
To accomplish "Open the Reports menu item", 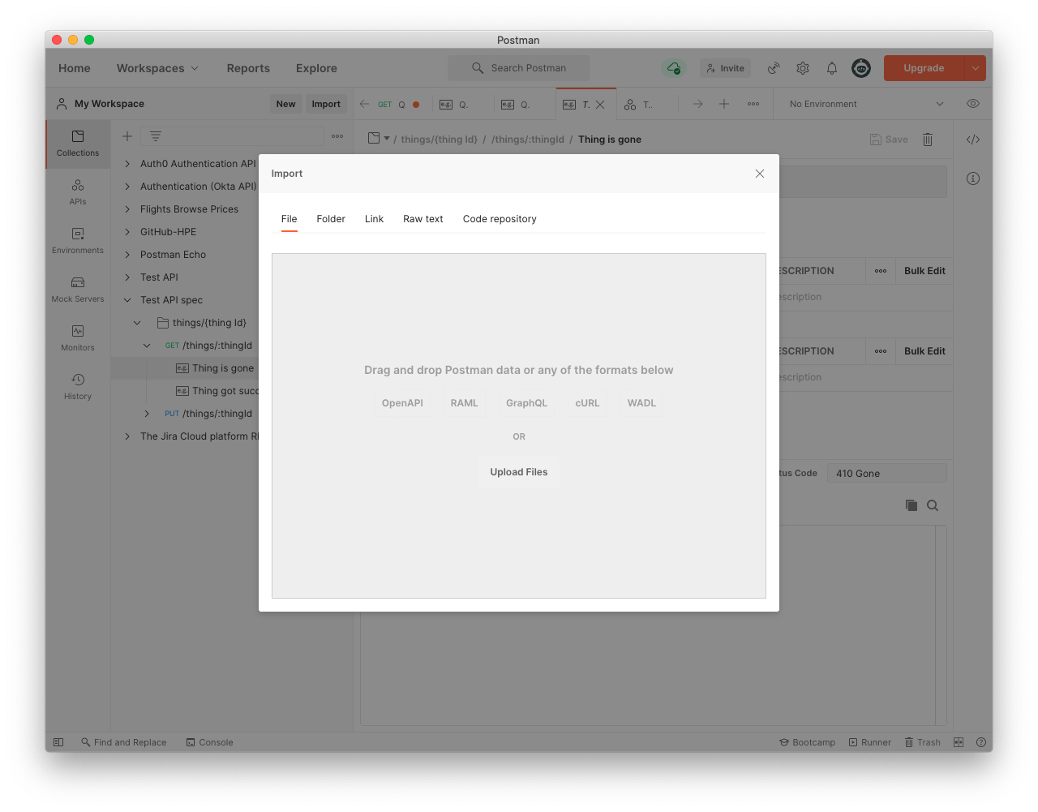I will click(x=248, y=68).
